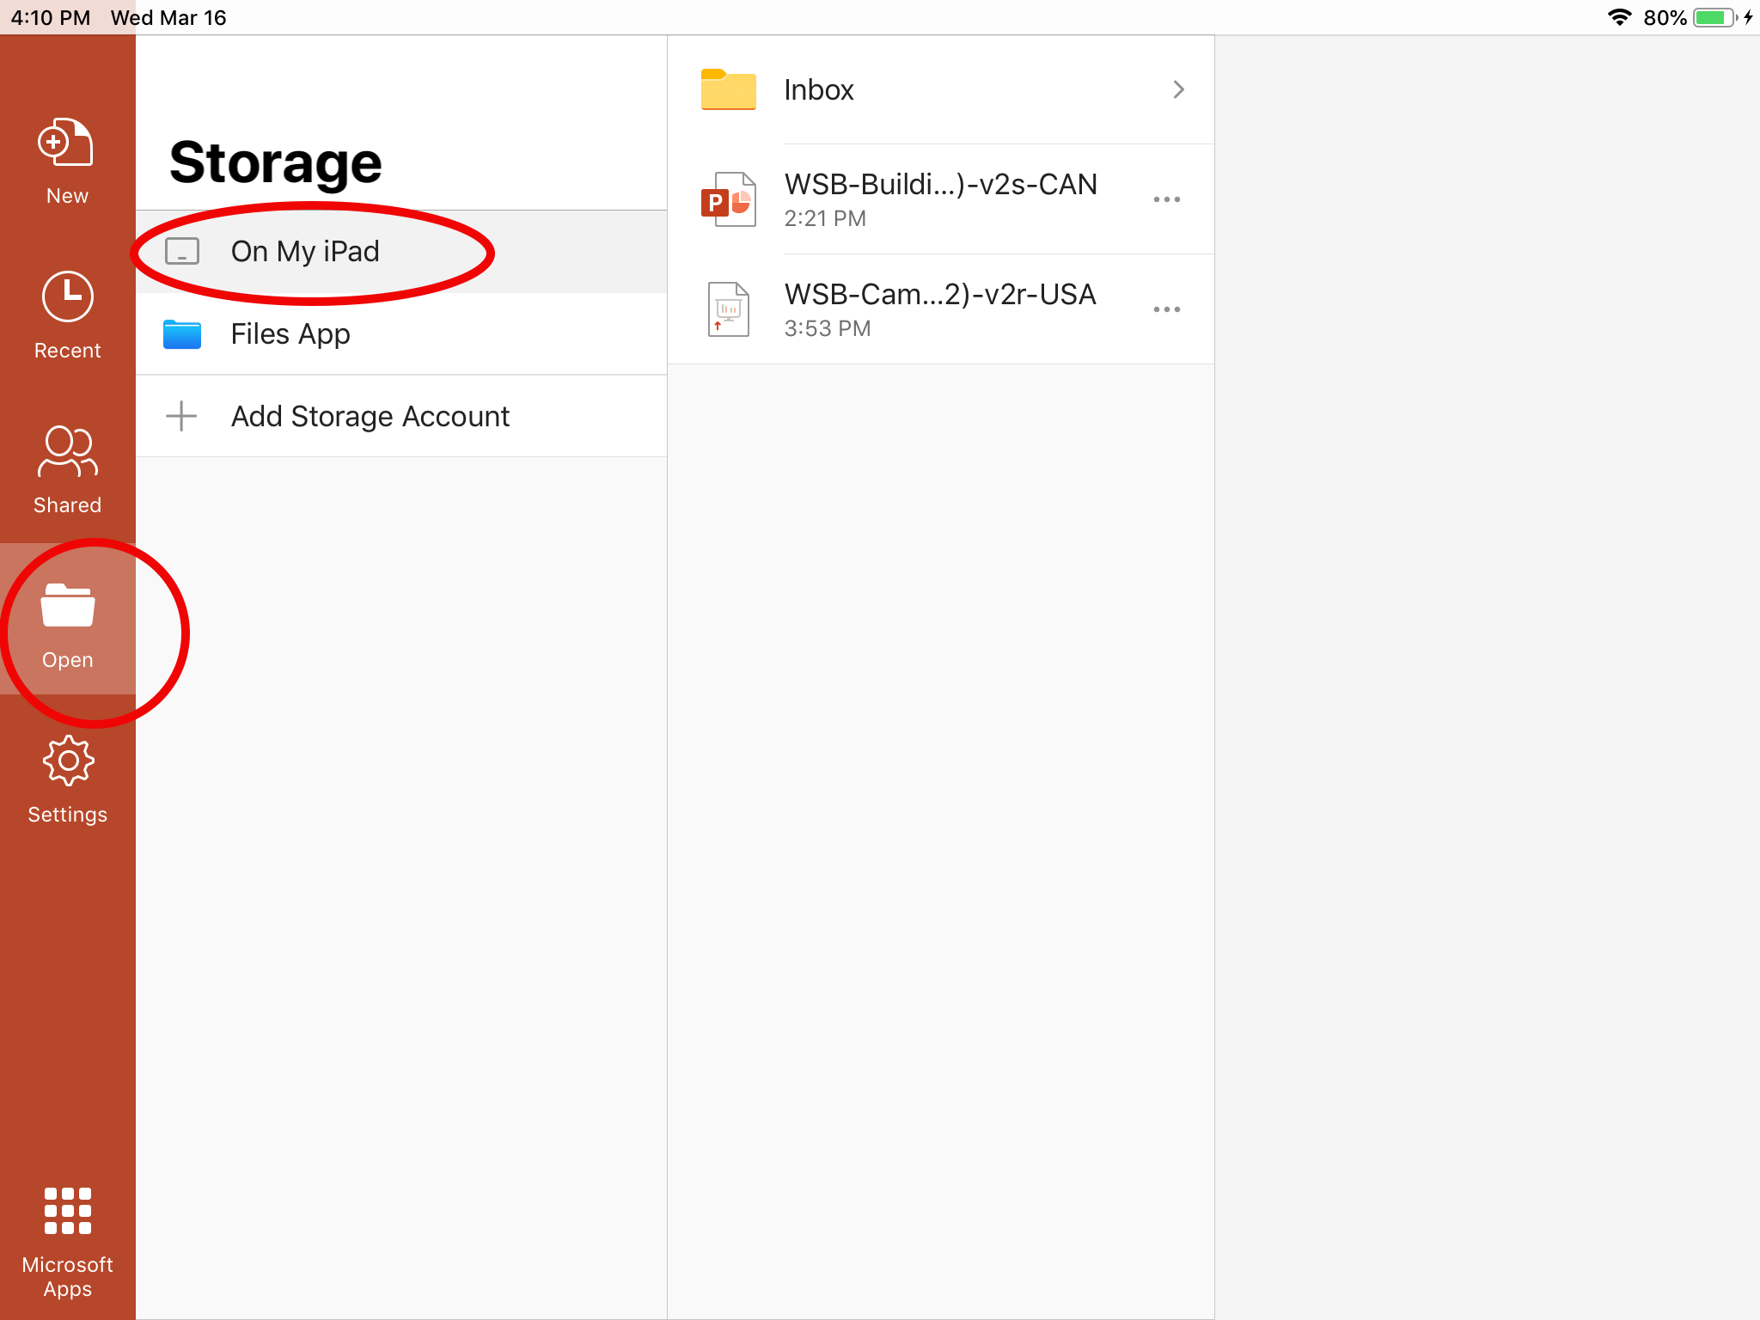1760x1320 pixels.
Task: Tap the New presentation icon
Action: (66, 144)
